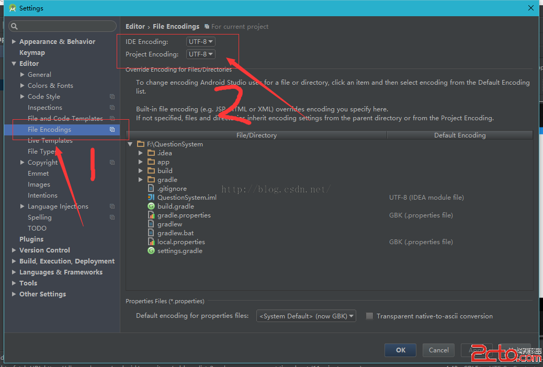This screenshot has height=367, width=543.
Task: Expand the Tools section
Action: pos(14,283)
